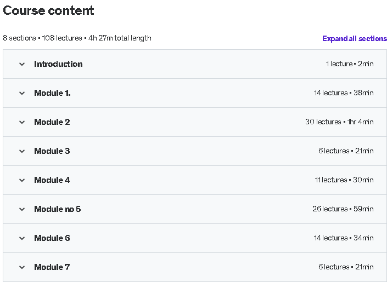Expand the Introduction section chevron
Screen dimensions: 387x282
22,64
